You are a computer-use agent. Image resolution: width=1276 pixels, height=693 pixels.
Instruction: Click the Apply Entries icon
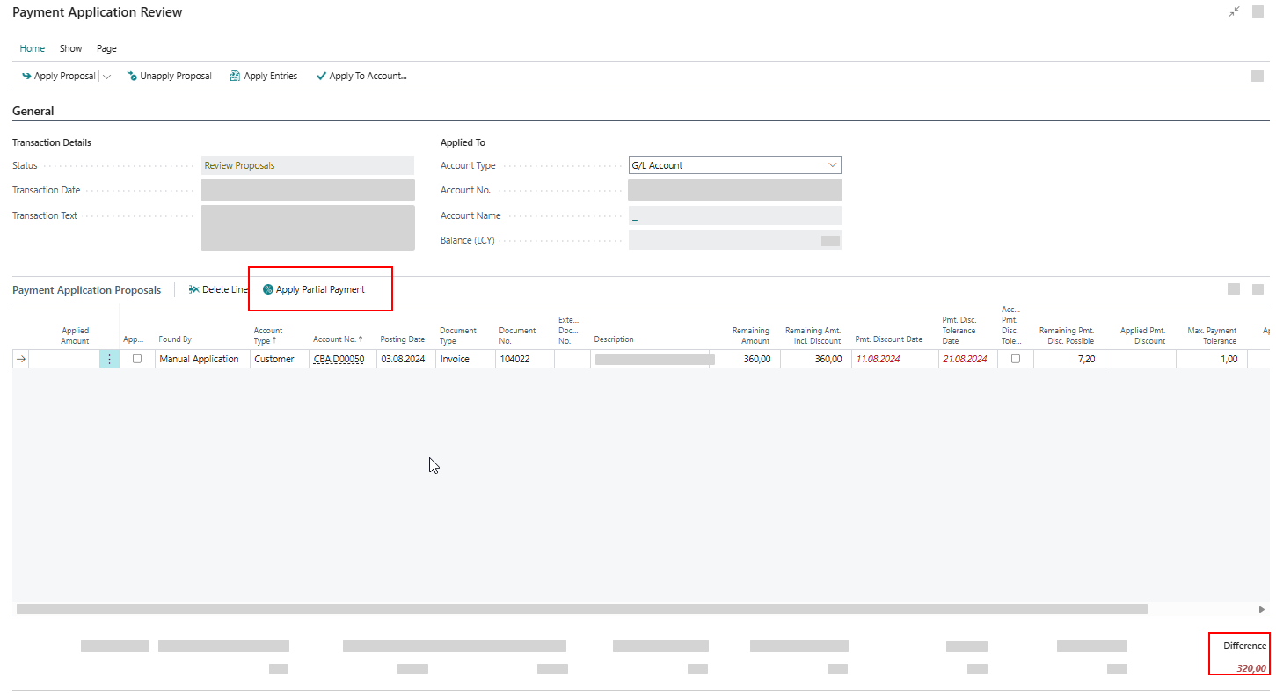point(235,77)
